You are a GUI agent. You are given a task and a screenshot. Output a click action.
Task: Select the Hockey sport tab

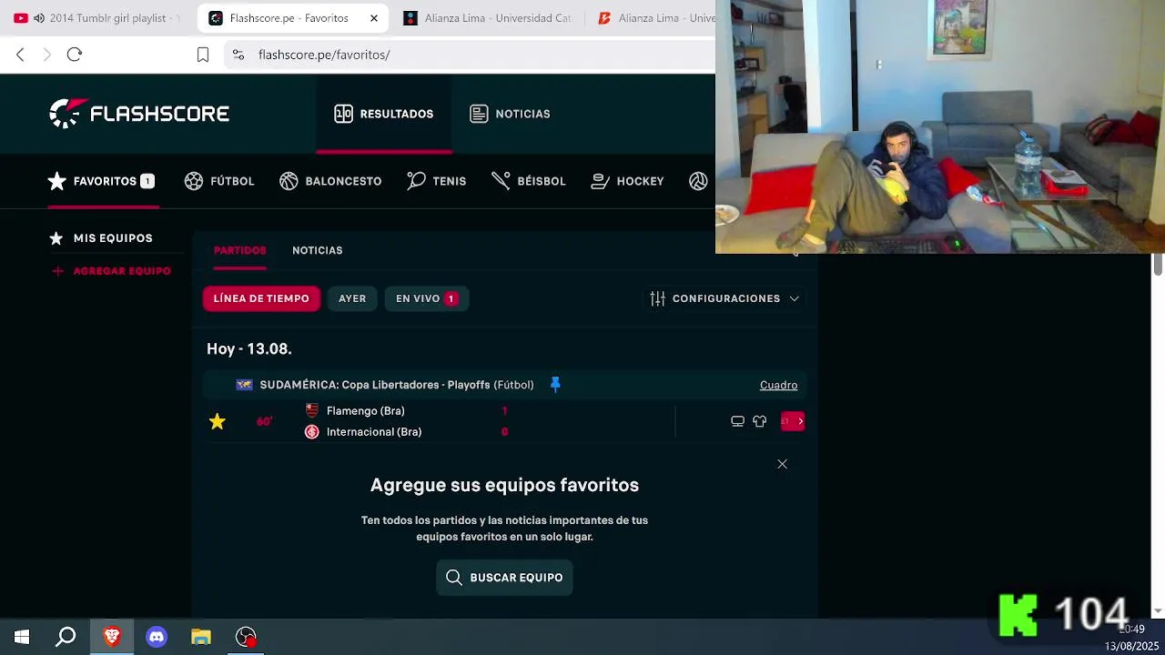(x=627, y=181)
